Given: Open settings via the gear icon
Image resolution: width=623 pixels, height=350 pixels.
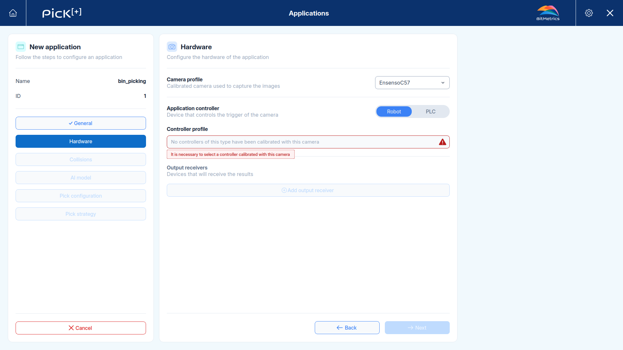Looking at the screenshot, I should point(589,13).
